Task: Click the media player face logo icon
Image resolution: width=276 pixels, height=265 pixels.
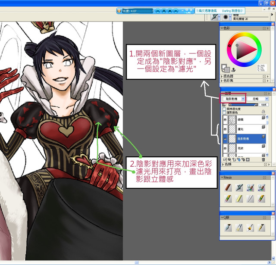Action: [x=119, y=11]
